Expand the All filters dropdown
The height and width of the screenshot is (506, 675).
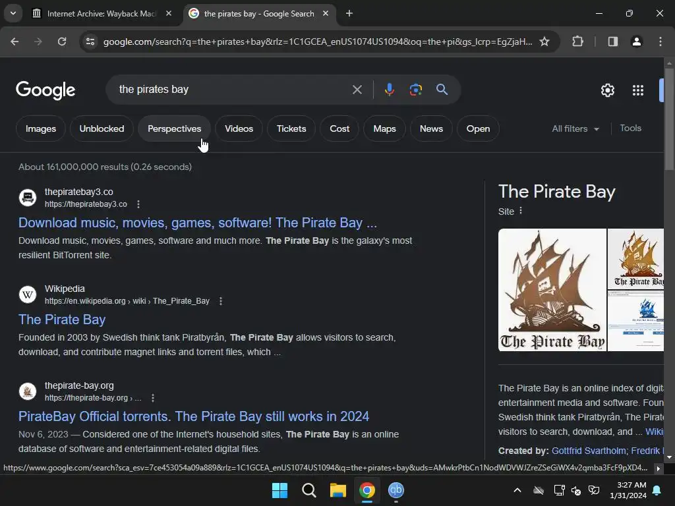[x=575, y=128]
